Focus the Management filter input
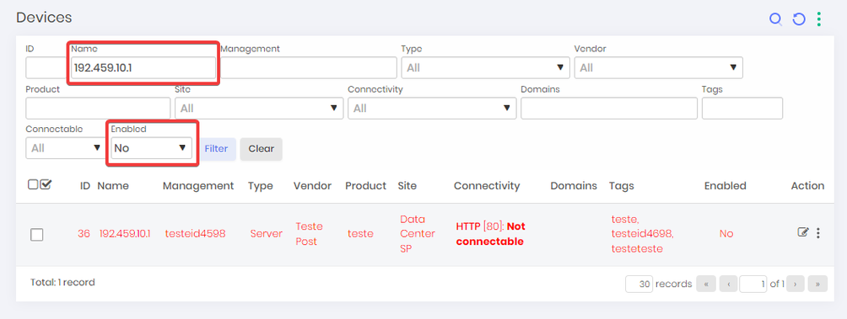The image size is (847, 319). click(309, 68)
